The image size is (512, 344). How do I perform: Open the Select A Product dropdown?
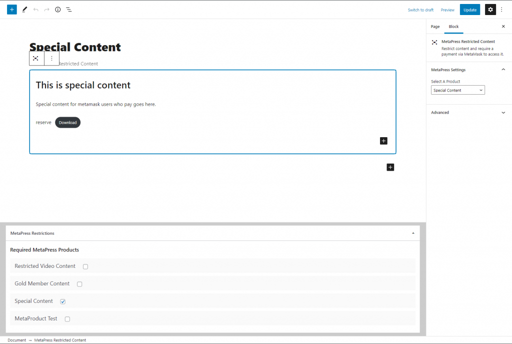pyautogui.click(x=457, y=90)
